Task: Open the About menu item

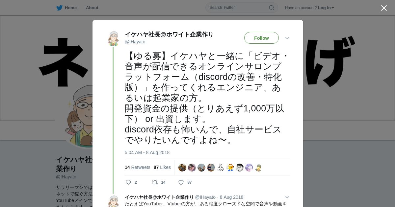Action: coord(92,8)
